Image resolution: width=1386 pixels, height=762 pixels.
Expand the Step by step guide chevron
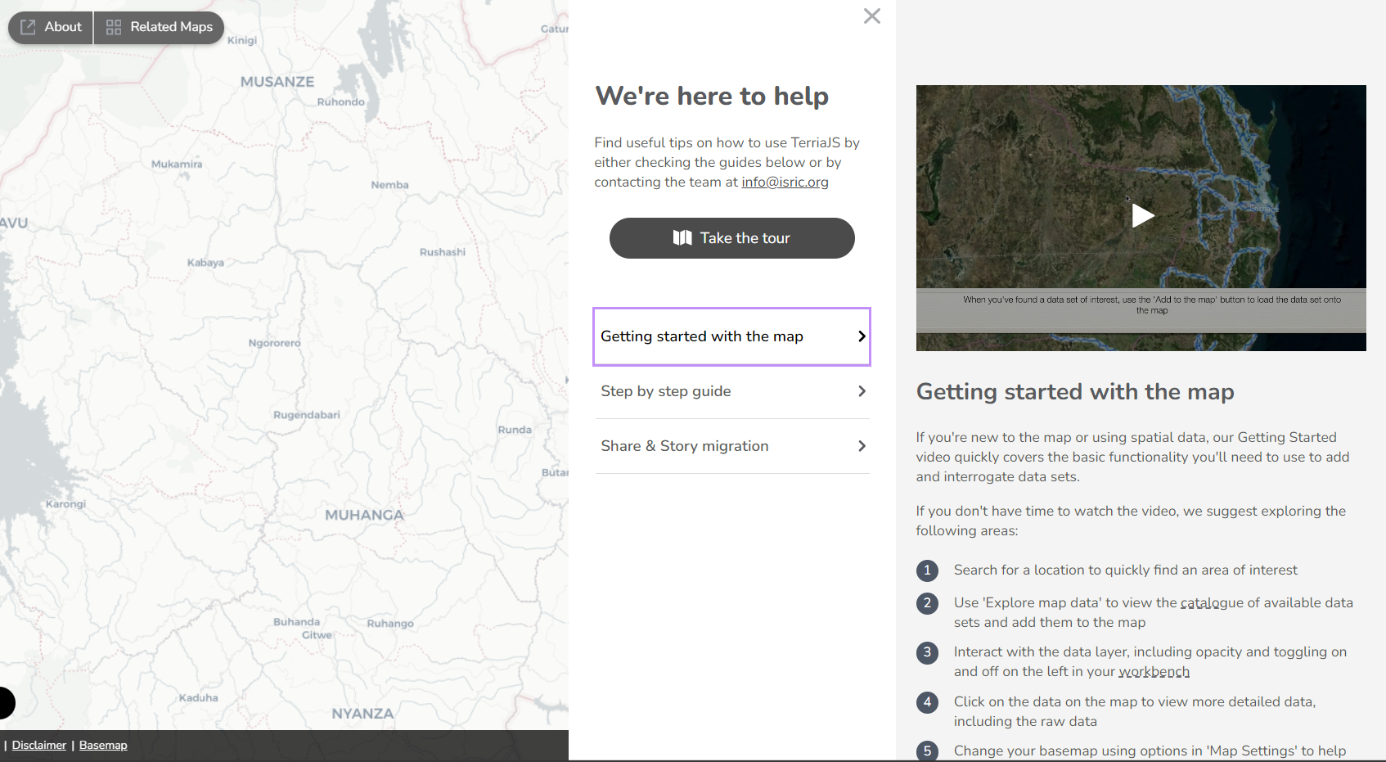[861, 391]
